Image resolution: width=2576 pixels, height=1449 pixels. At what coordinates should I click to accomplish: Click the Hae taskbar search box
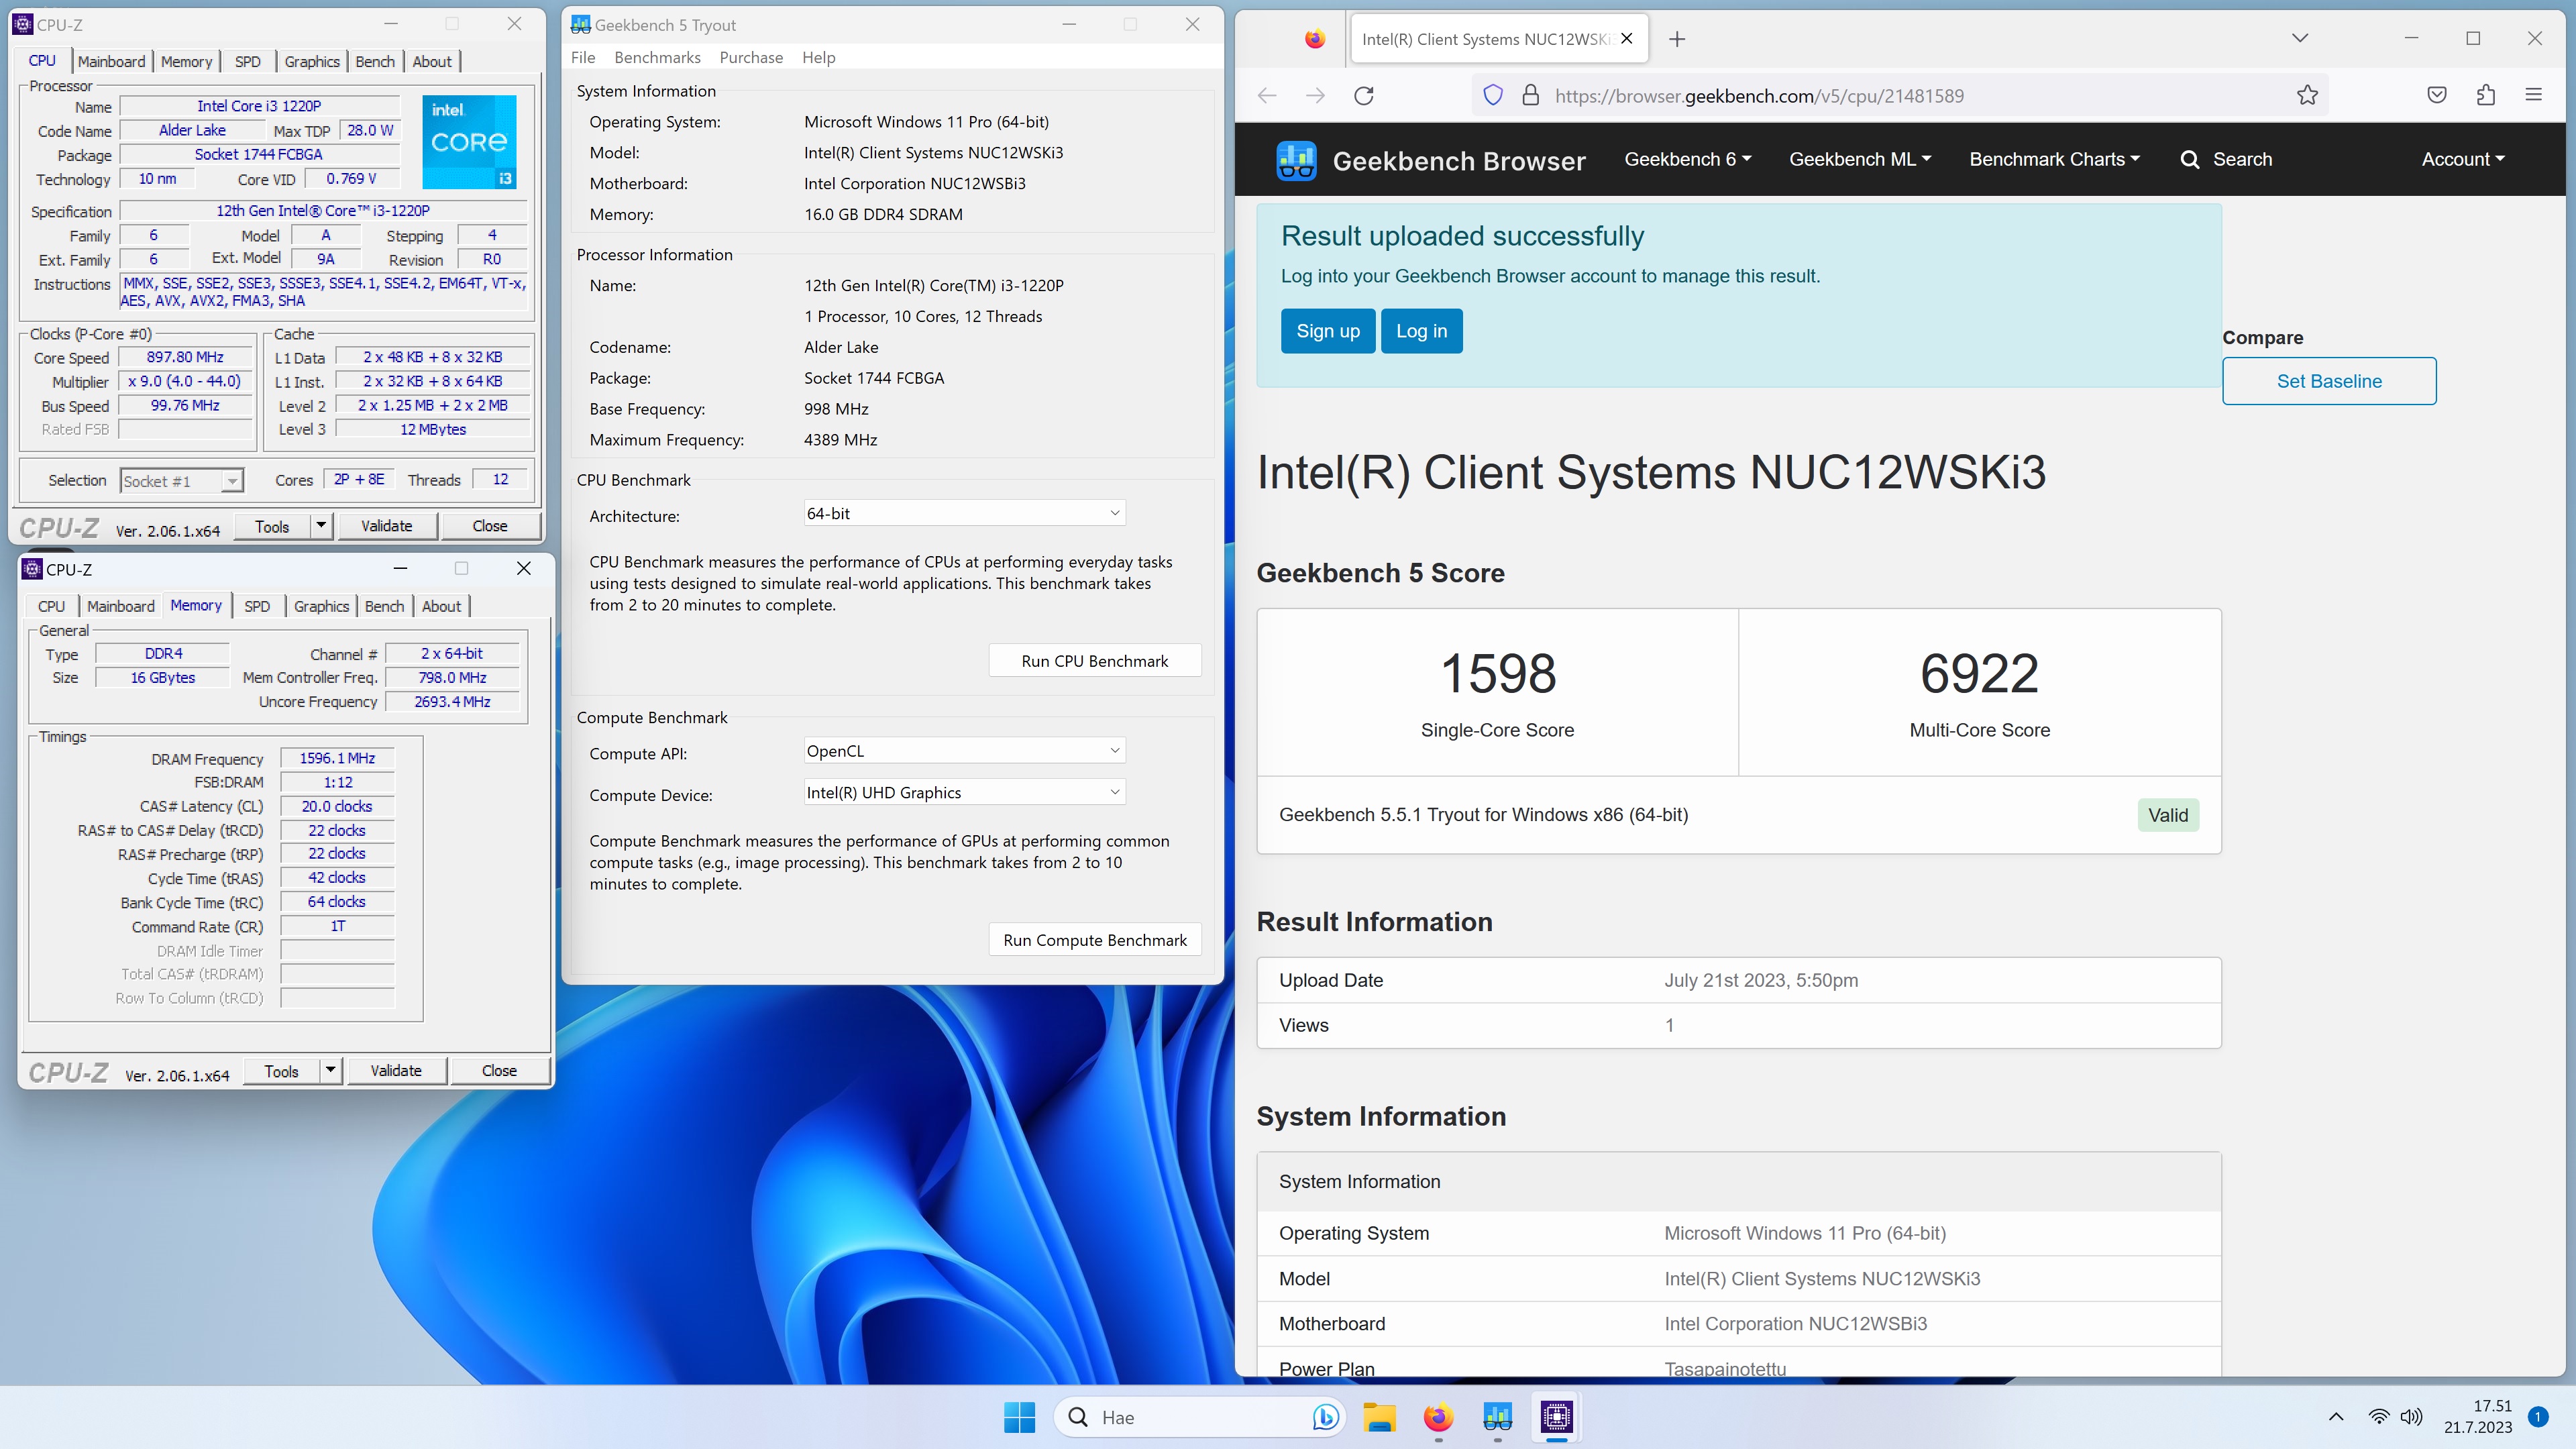click(x=1200, y=1417)
